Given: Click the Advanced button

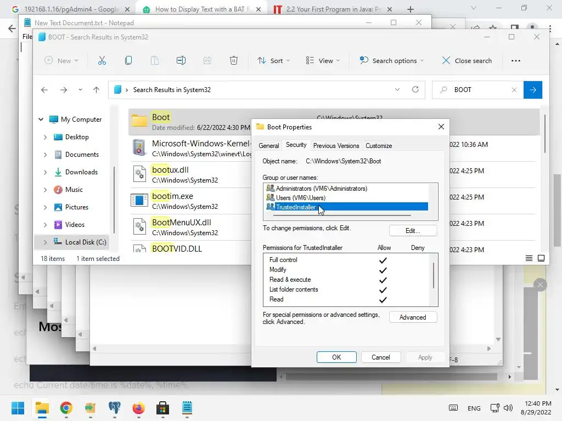Looking at the screenshot, I should pos(413,317).
